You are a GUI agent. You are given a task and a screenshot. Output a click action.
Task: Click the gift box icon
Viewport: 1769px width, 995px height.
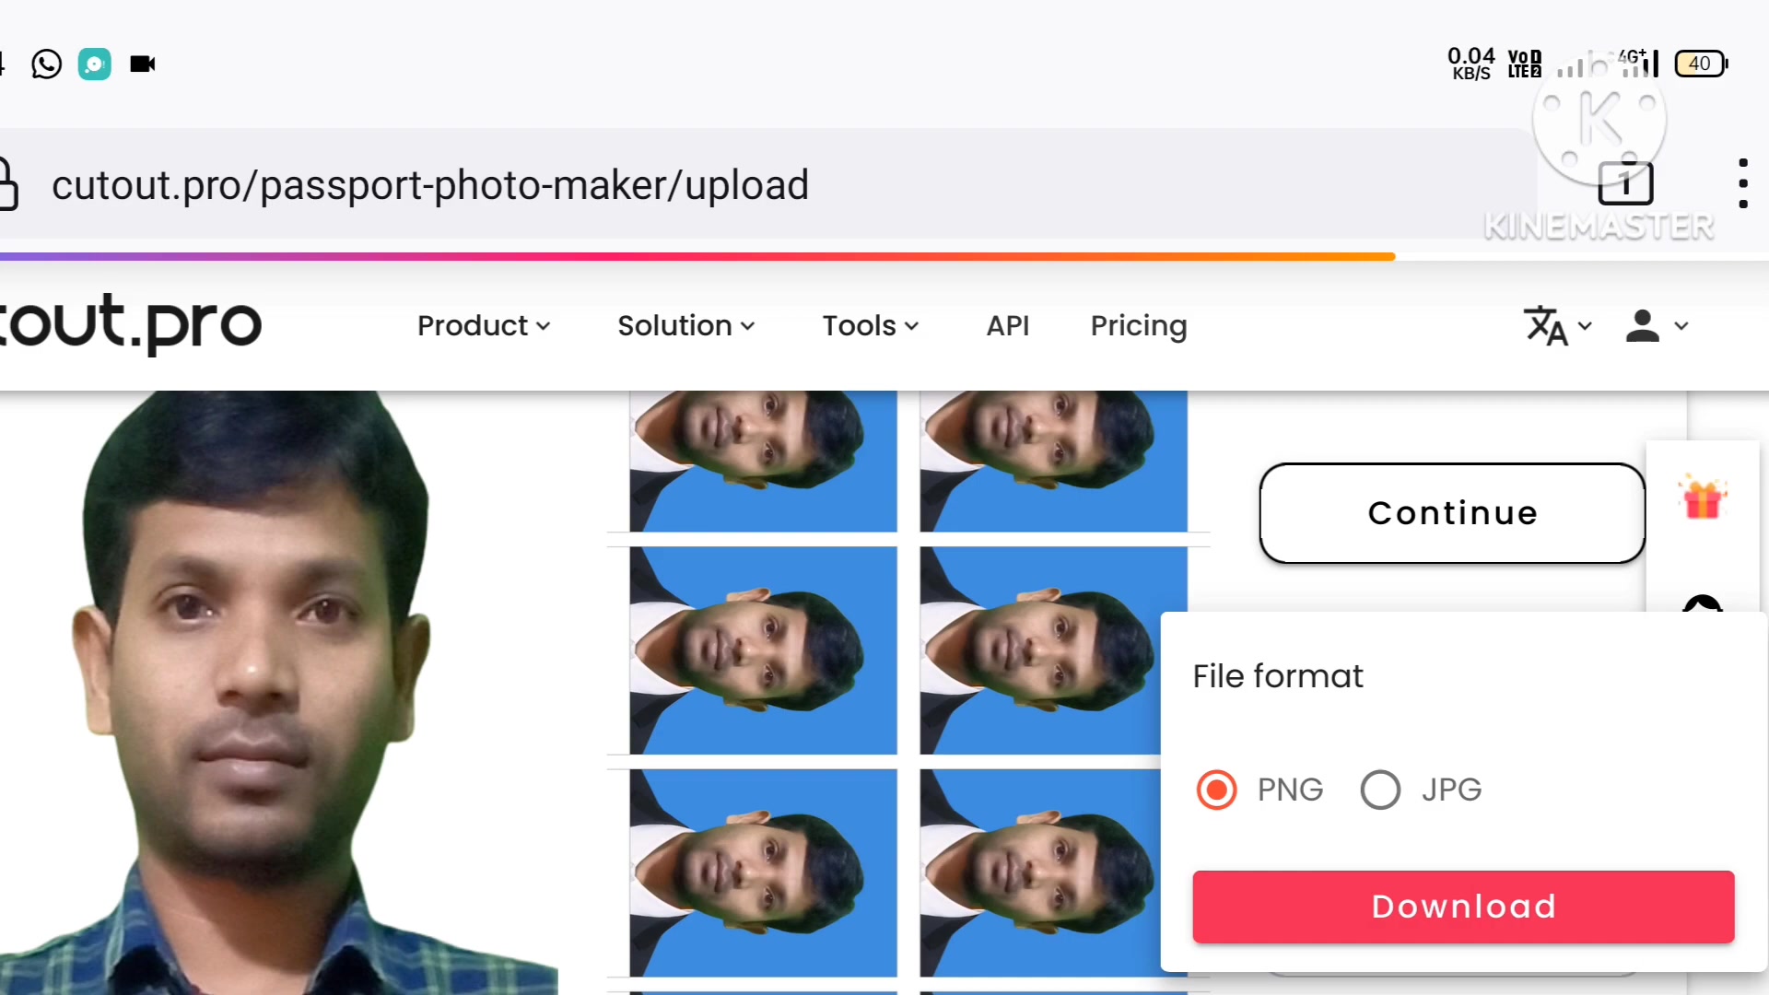(1702, 498)
